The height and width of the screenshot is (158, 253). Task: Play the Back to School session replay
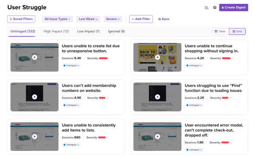tap(157, 57)
